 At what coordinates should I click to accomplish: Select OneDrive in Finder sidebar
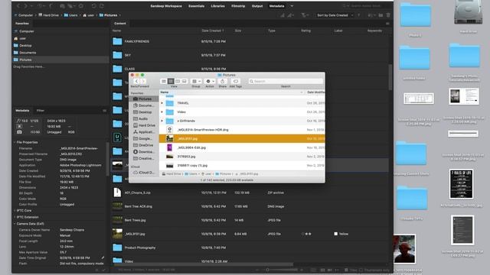pos(144,145)
